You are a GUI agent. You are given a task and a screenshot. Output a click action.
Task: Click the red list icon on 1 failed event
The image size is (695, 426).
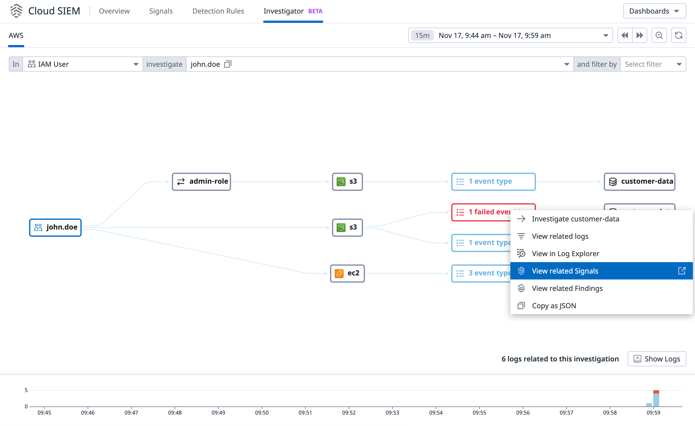point(460,212)
